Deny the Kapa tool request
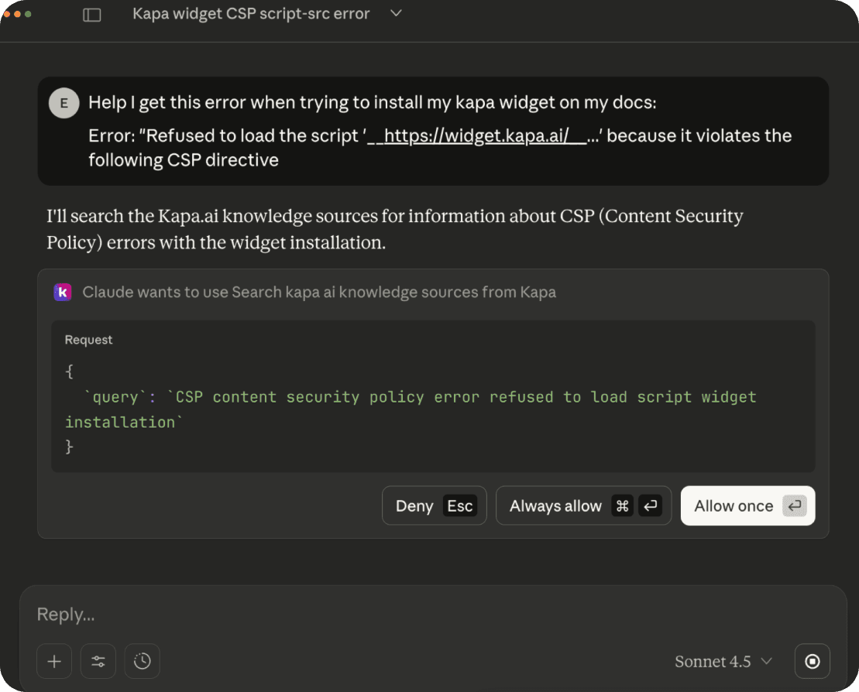 [435, 506]
